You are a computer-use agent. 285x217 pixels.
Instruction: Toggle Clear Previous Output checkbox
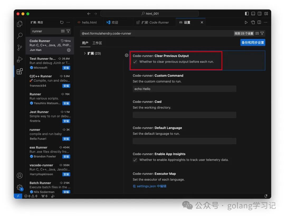135,62
